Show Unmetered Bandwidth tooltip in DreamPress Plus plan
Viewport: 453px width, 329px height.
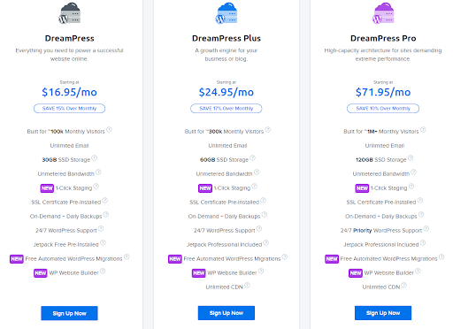pos(257,172)
